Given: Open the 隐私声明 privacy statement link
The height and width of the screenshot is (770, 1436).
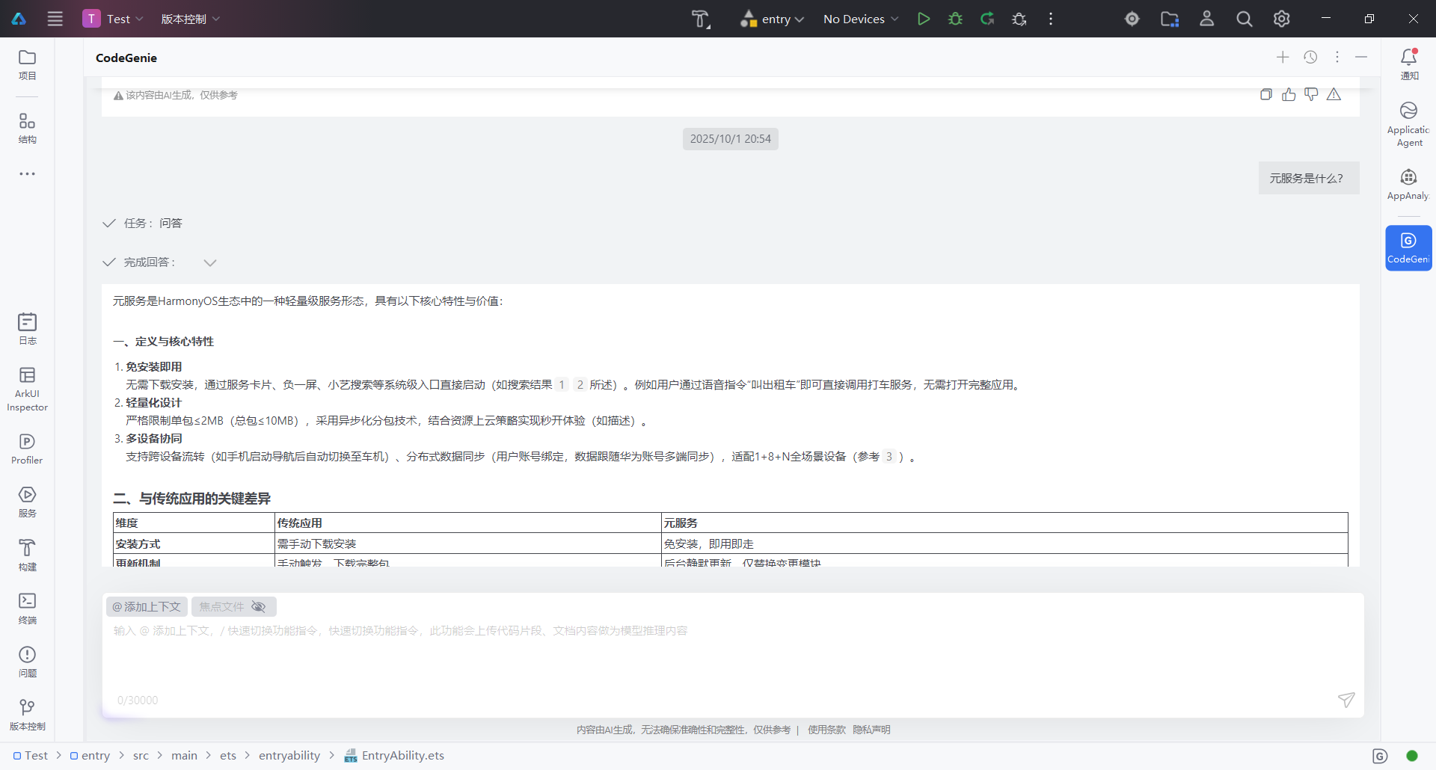Looking at the screenshot, I should [x=871, y=730].
